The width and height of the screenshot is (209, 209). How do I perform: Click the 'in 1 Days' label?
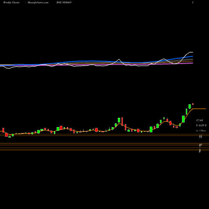(x=201, y=131)
